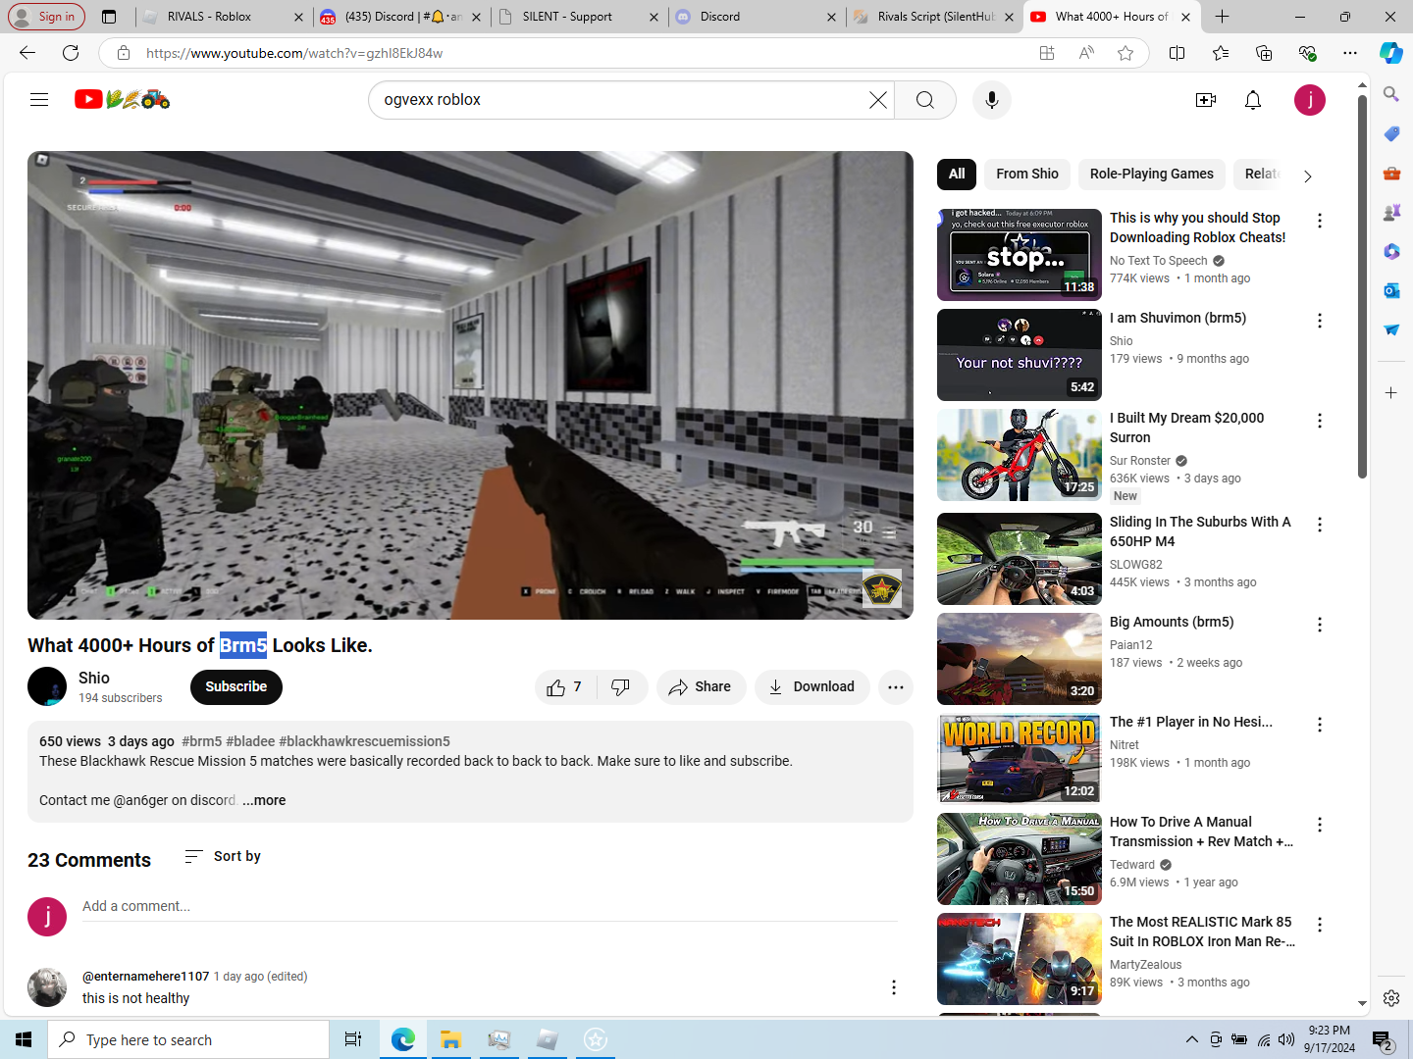The image size is (1413, 1059).
Task: Select the Role-Playing Games chip
Action: (1152, 174)
